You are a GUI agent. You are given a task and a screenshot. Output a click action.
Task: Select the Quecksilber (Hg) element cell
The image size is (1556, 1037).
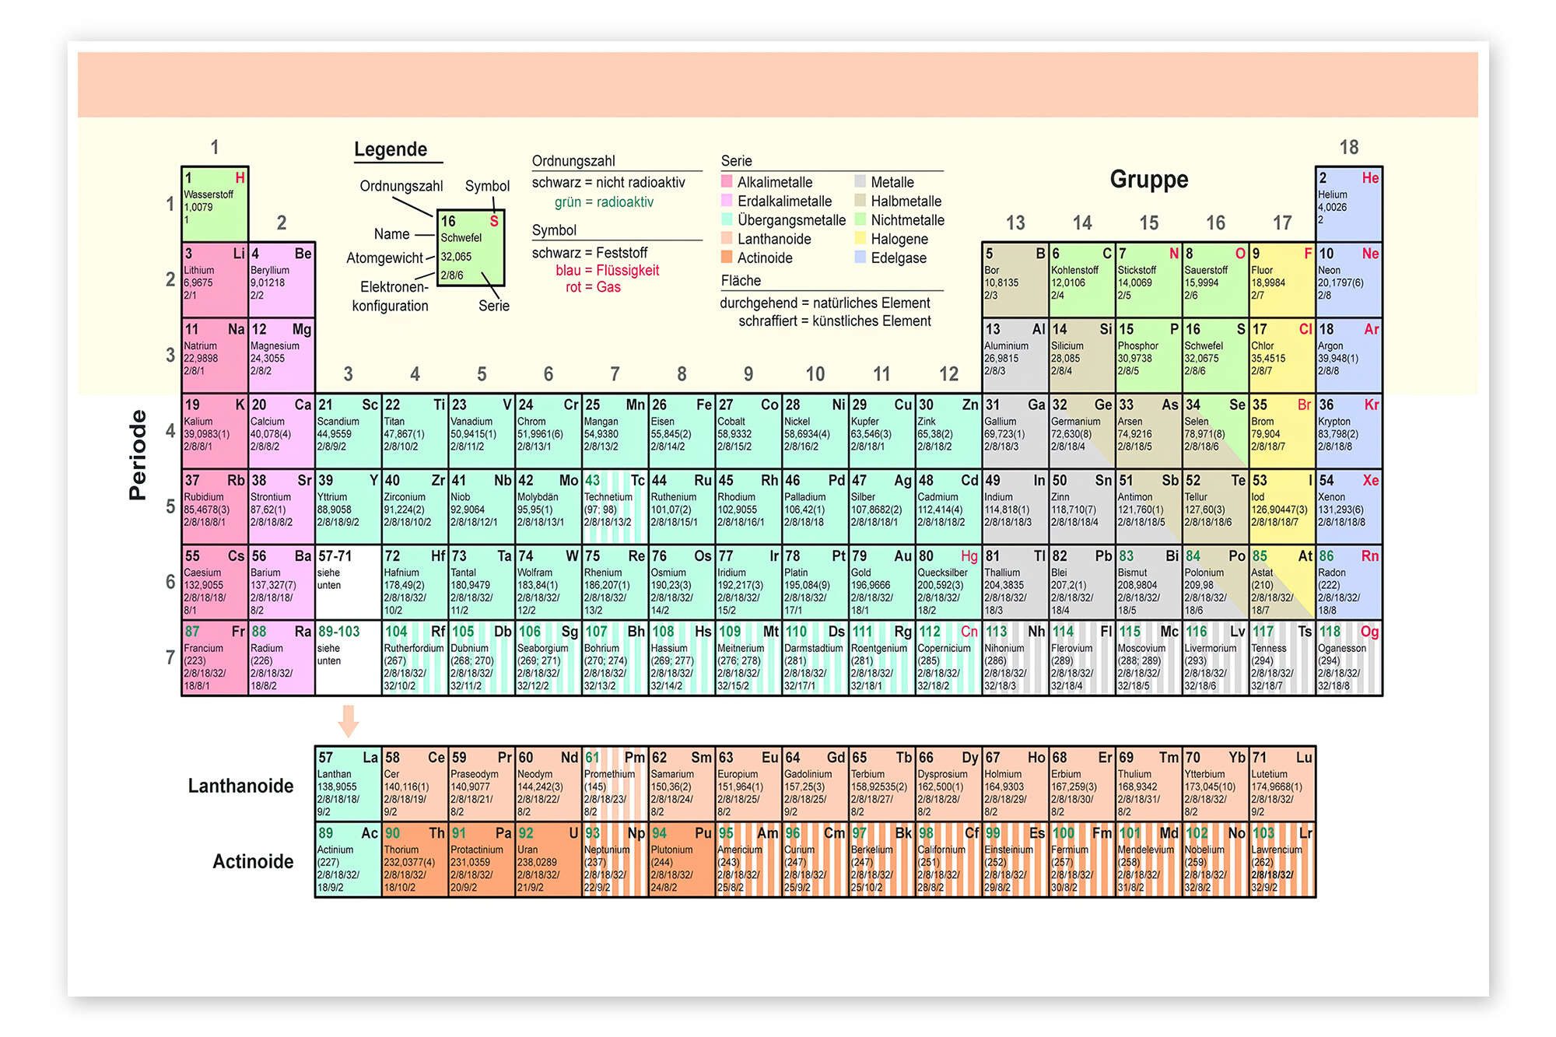point(948,581)
